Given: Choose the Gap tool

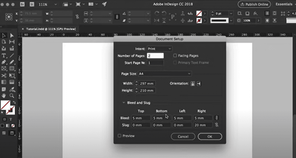Looking at the screenshot, I should point(12,42).
